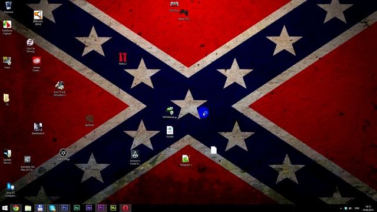Open Skype from the taskbar
The height and width of the screenshot is (212, 377).
point(52,208)
